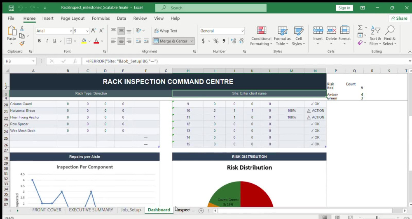The width and height of the screenshot is (412, 219).
Task: Apply Percent Style icon
Action: click(216, 41)
